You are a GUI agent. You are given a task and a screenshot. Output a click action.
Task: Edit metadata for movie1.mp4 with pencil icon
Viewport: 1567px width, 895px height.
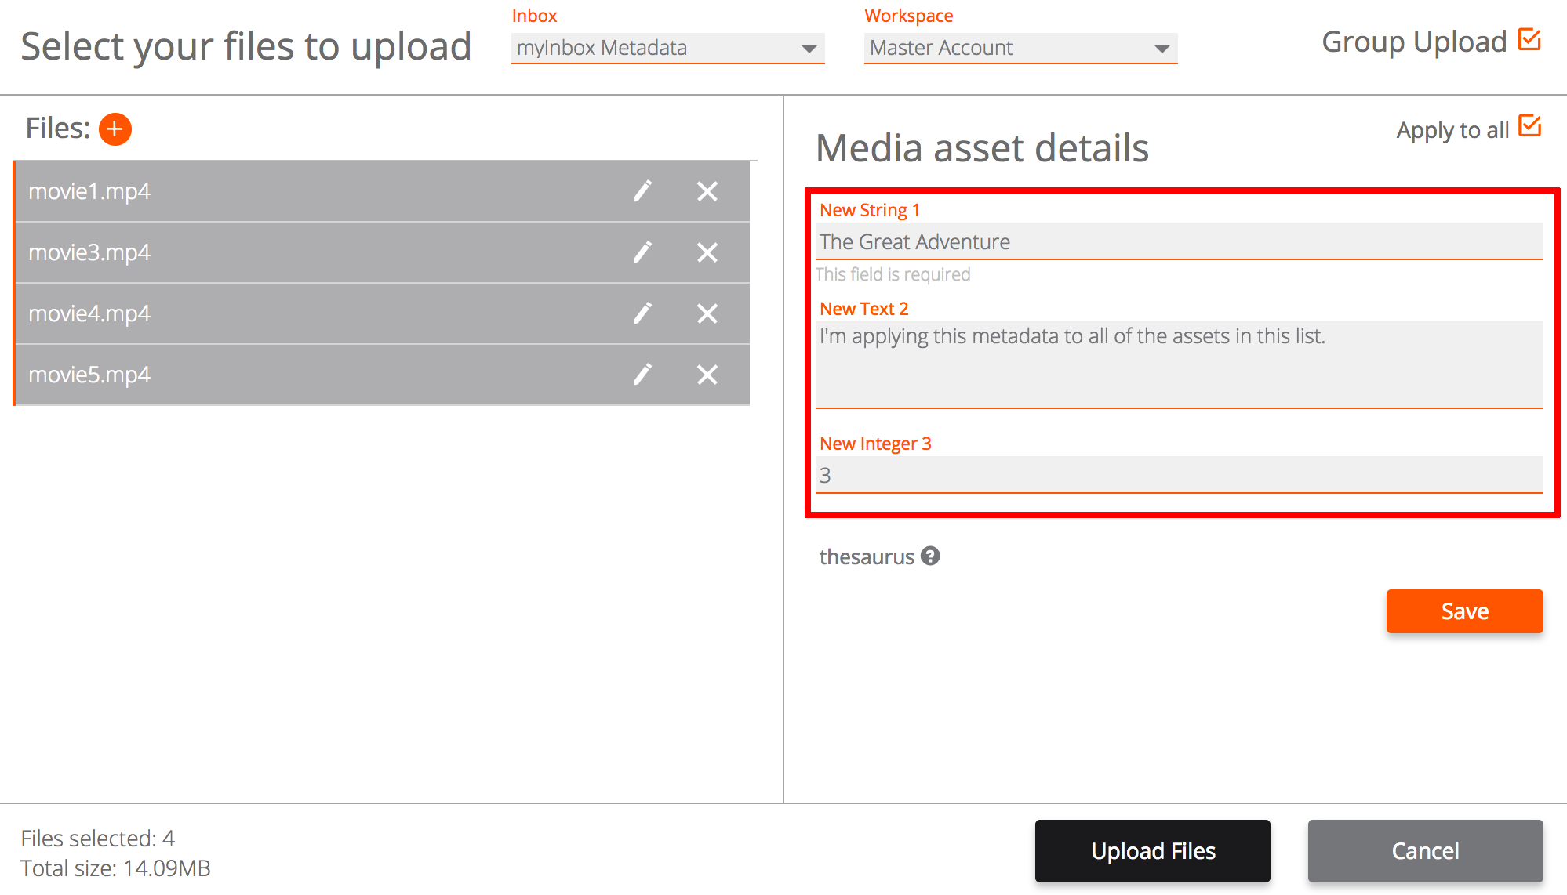coord(642,191)
